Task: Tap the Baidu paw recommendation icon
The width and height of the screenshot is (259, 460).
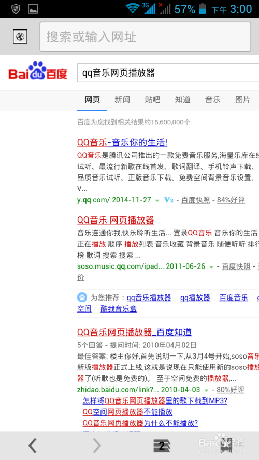Action: (82, 298)
